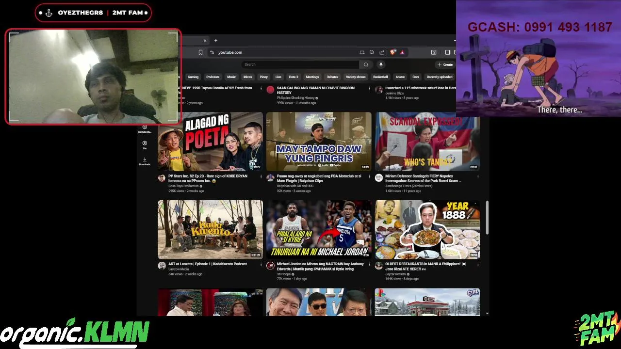Viewport: 621px width, 349px height.
Task: Play the MAY TAMPO DAW YUNG PINGRIS thumbnail
Action: (319, 141)
